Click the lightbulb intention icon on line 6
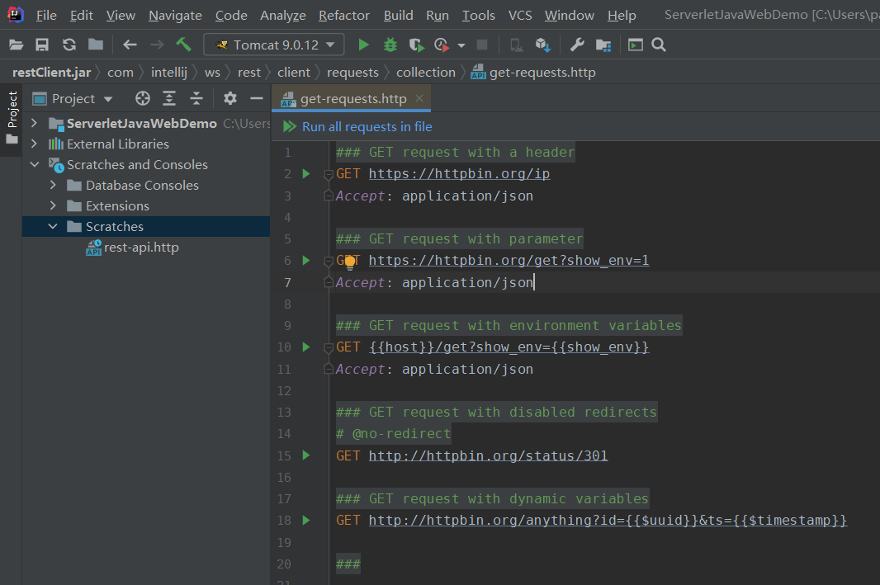 pyautogui.click(x=349, y=262)
